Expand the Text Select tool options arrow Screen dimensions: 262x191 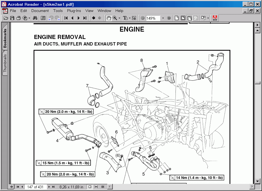(x=130, y=18)
